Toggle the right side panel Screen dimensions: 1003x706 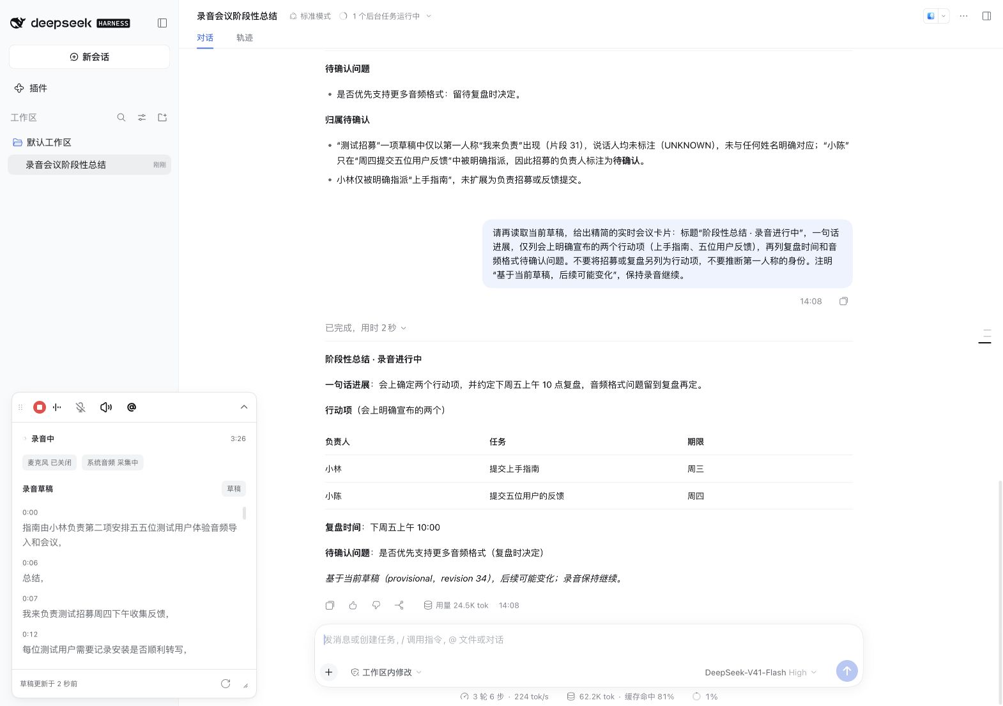[986, 16]
